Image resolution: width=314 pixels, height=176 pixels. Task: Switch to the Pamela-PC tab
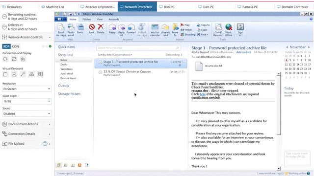[x=250, y=7]
